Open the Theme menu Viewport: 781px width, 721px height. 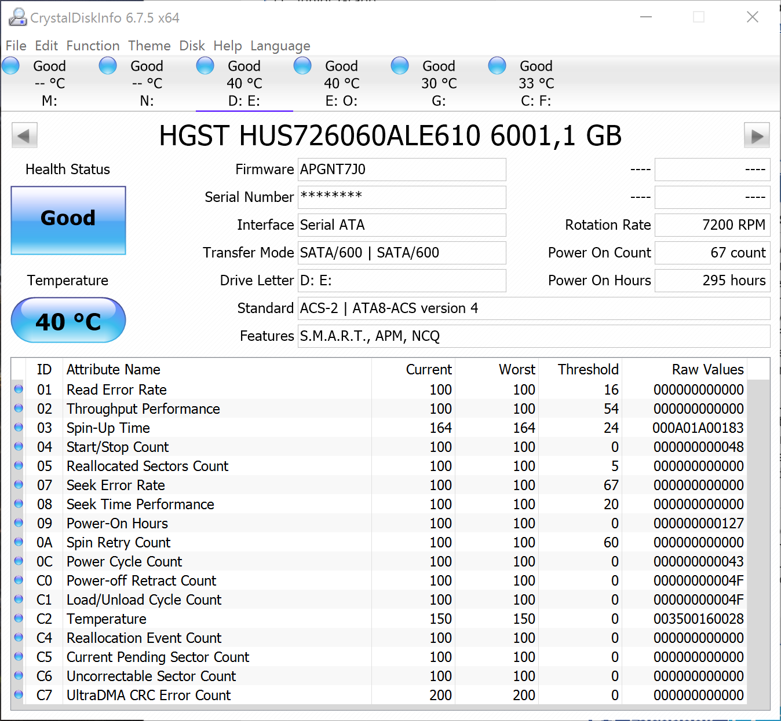[x=149, y=46]
